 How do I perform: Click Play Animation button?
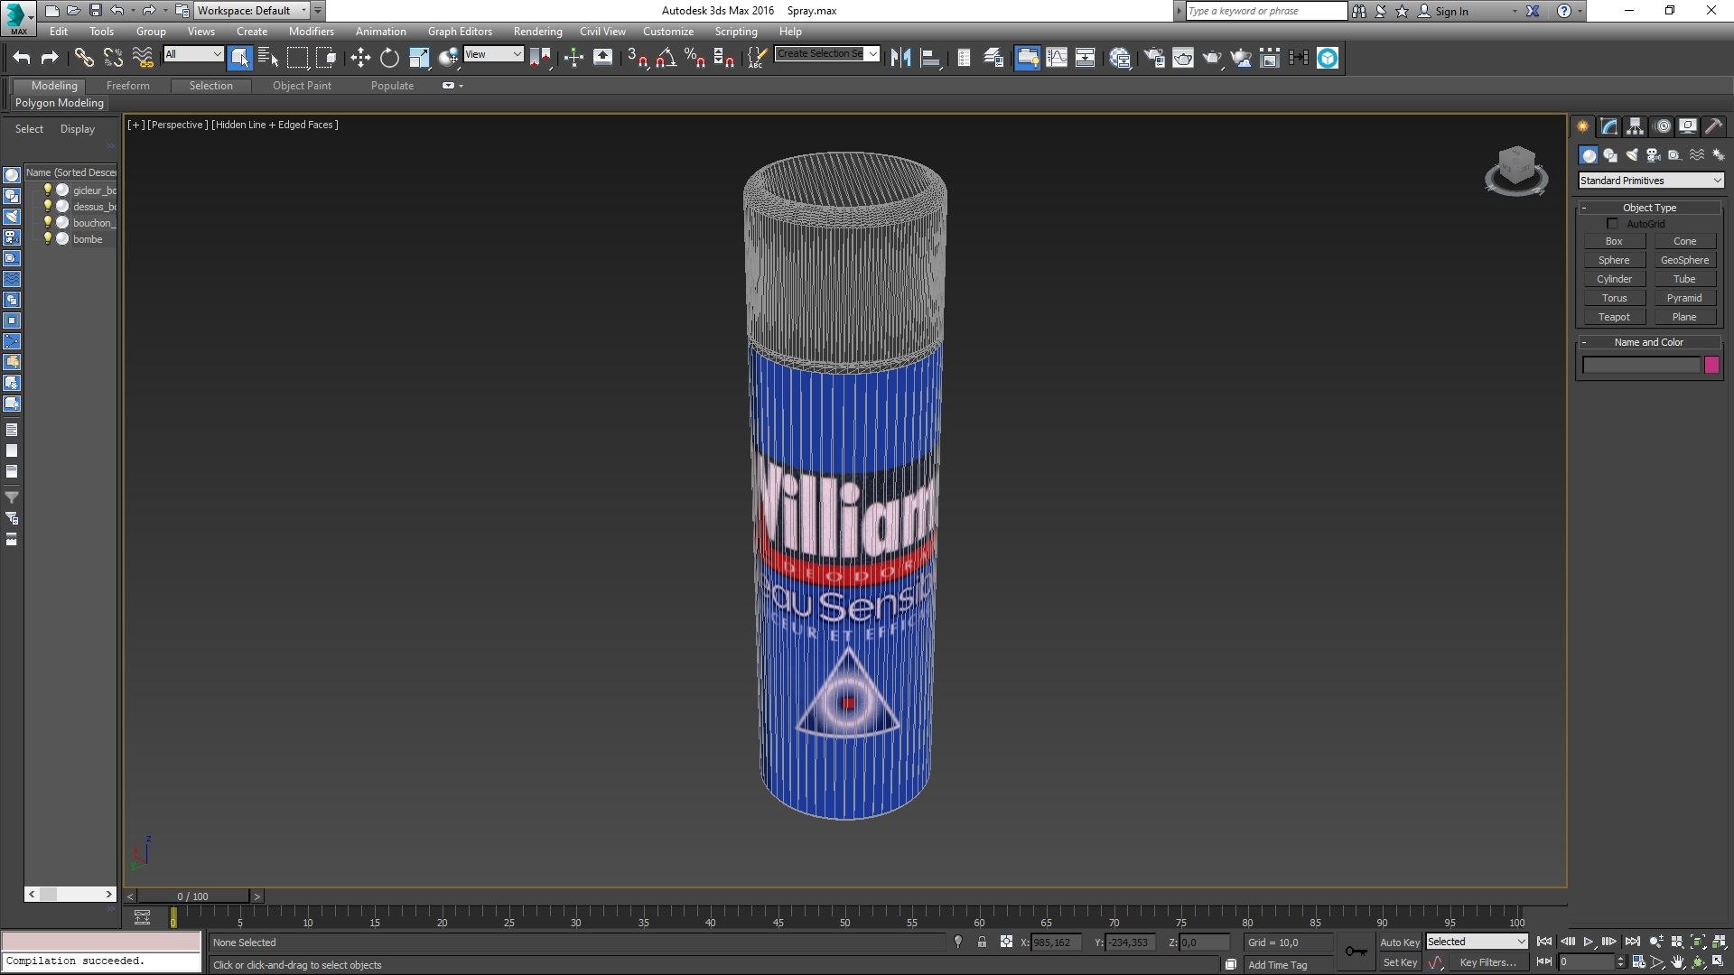coord(1588,942)
